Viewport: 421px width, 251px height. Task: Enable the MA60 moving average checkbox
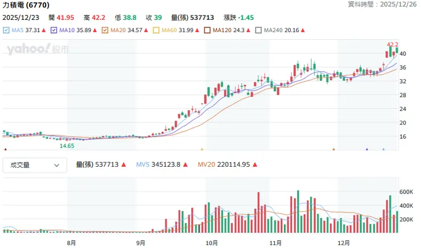pyautogui.click(x=156, y=30)
